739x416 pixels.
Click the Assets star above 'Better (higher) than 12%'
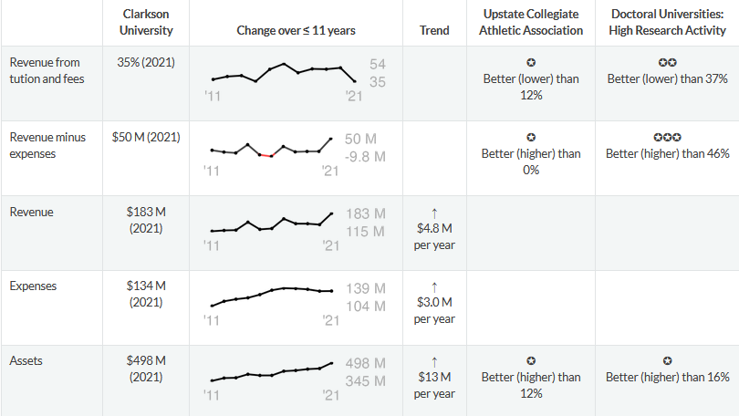[530, 361]
